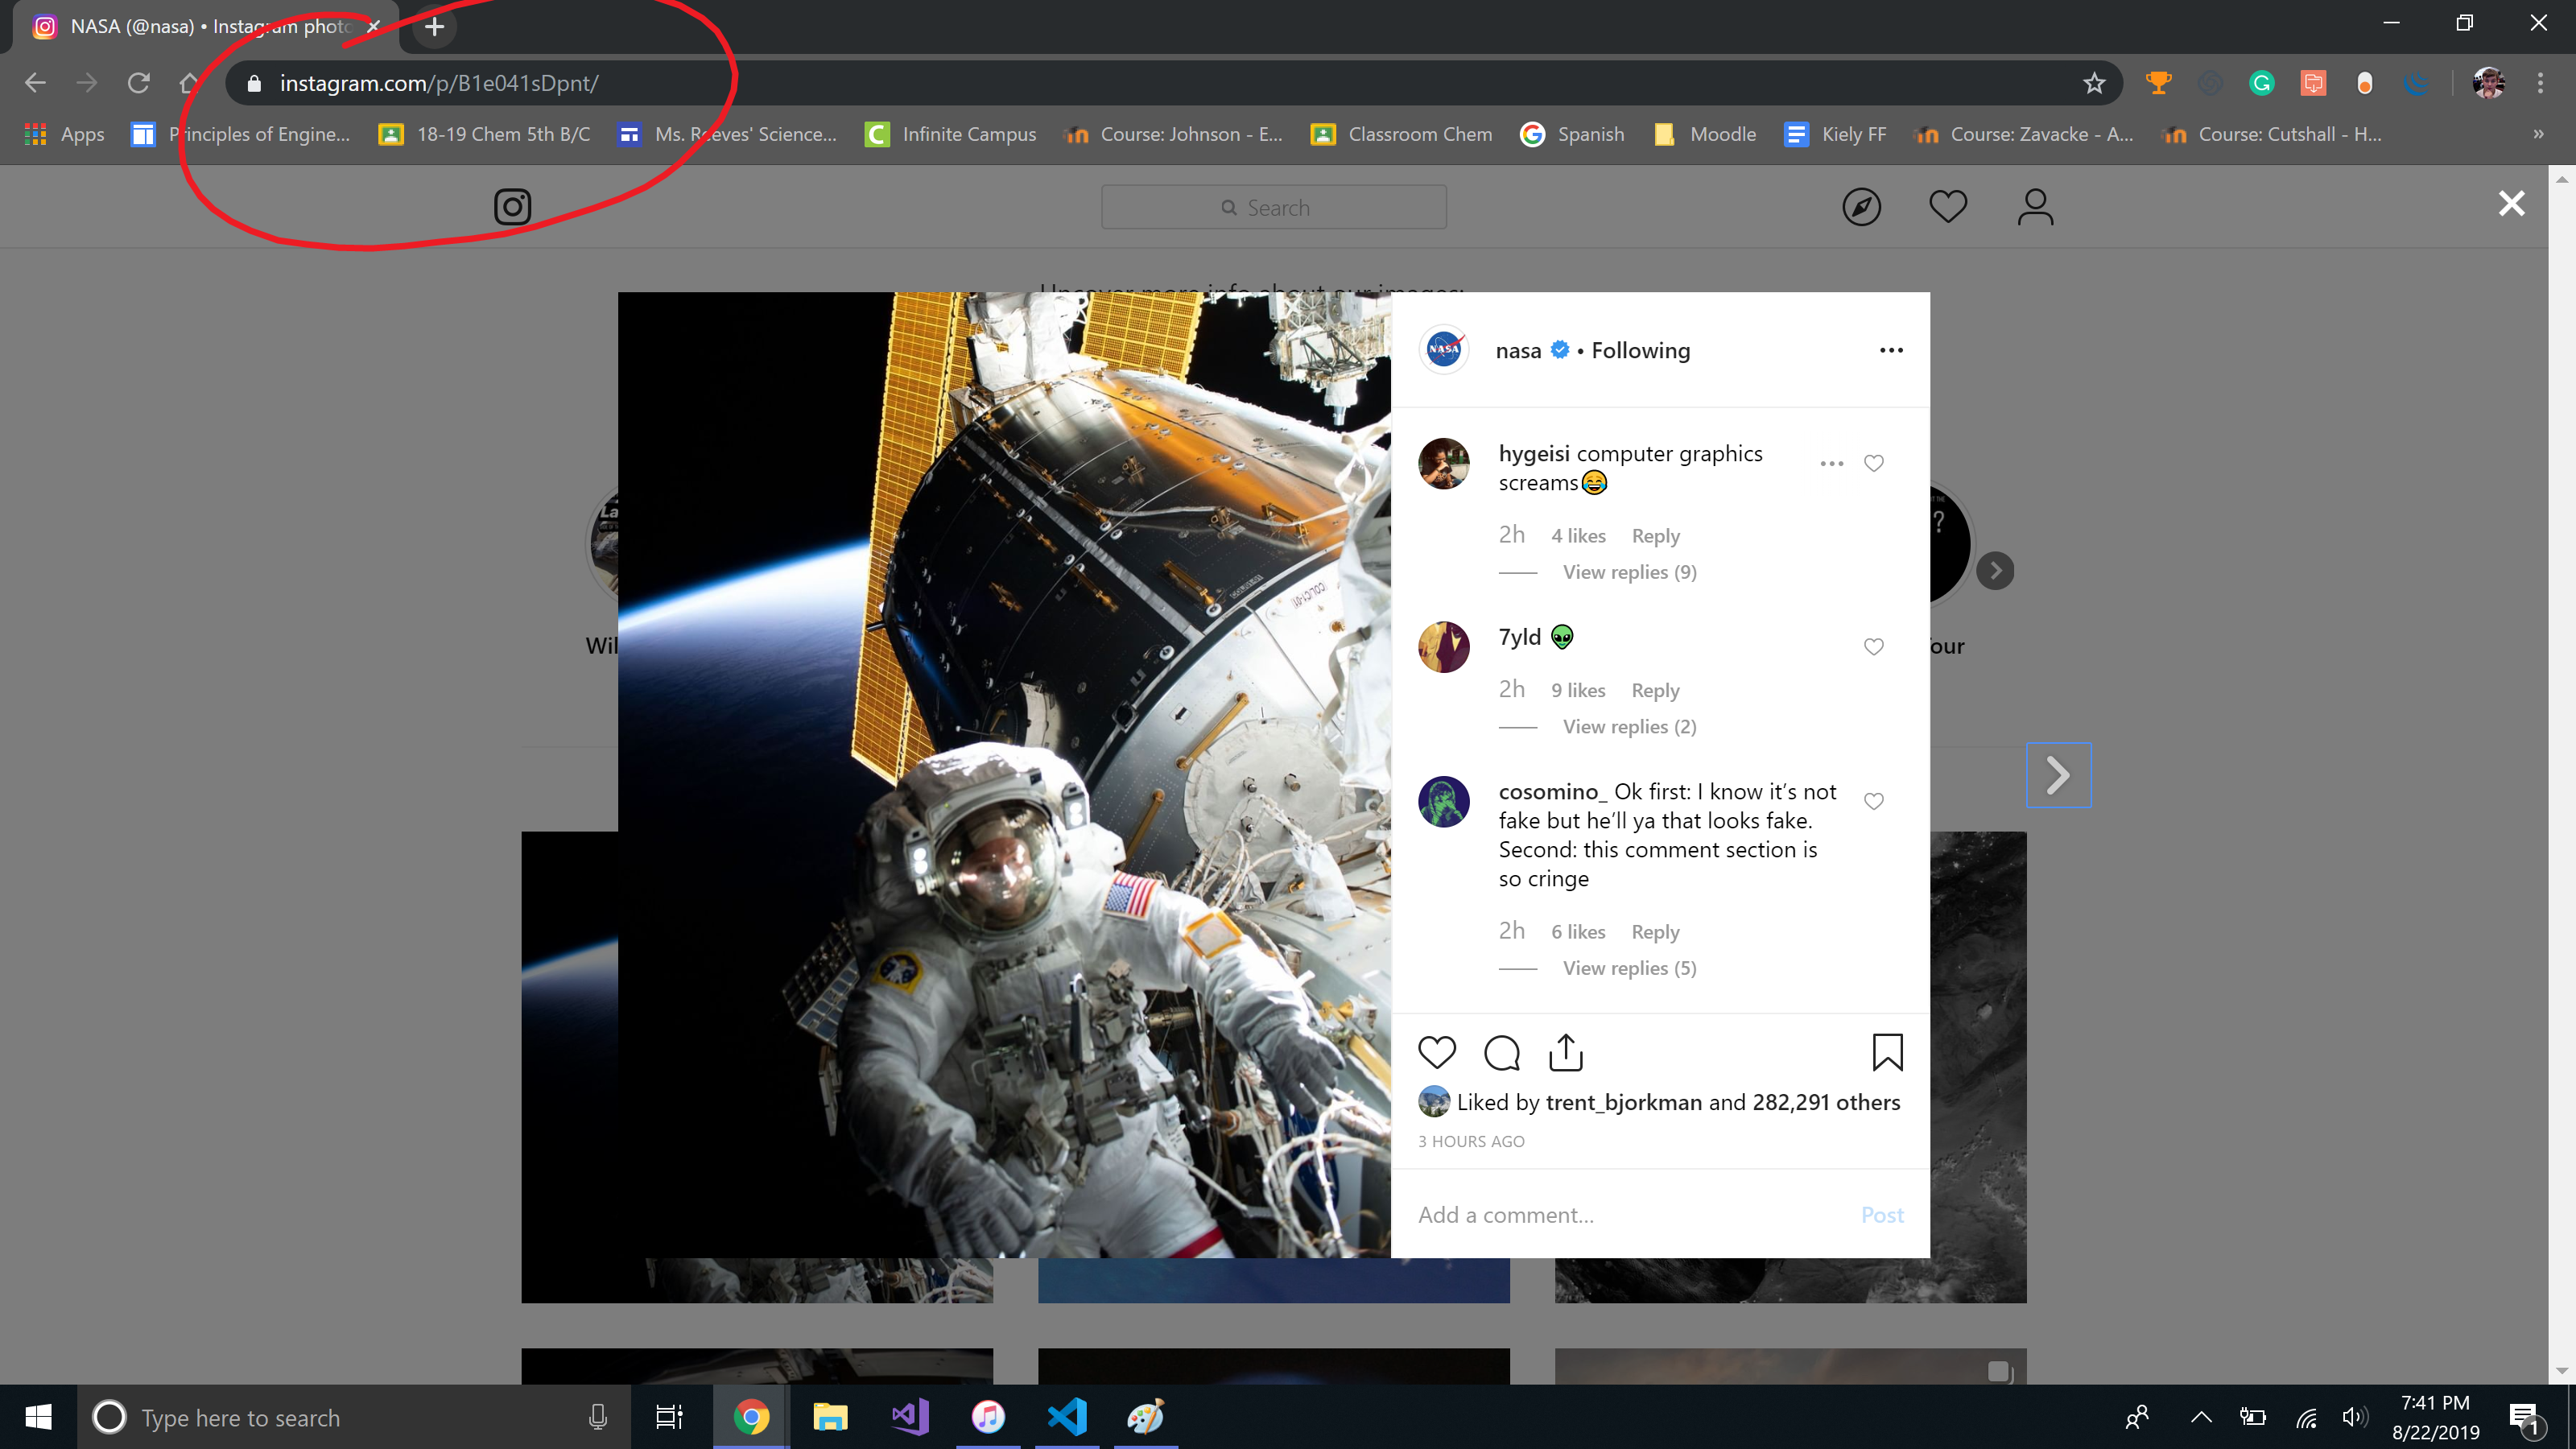Open the post's three-dot options menu
The image size is (2576, 1449).
tap(1891, 350)
